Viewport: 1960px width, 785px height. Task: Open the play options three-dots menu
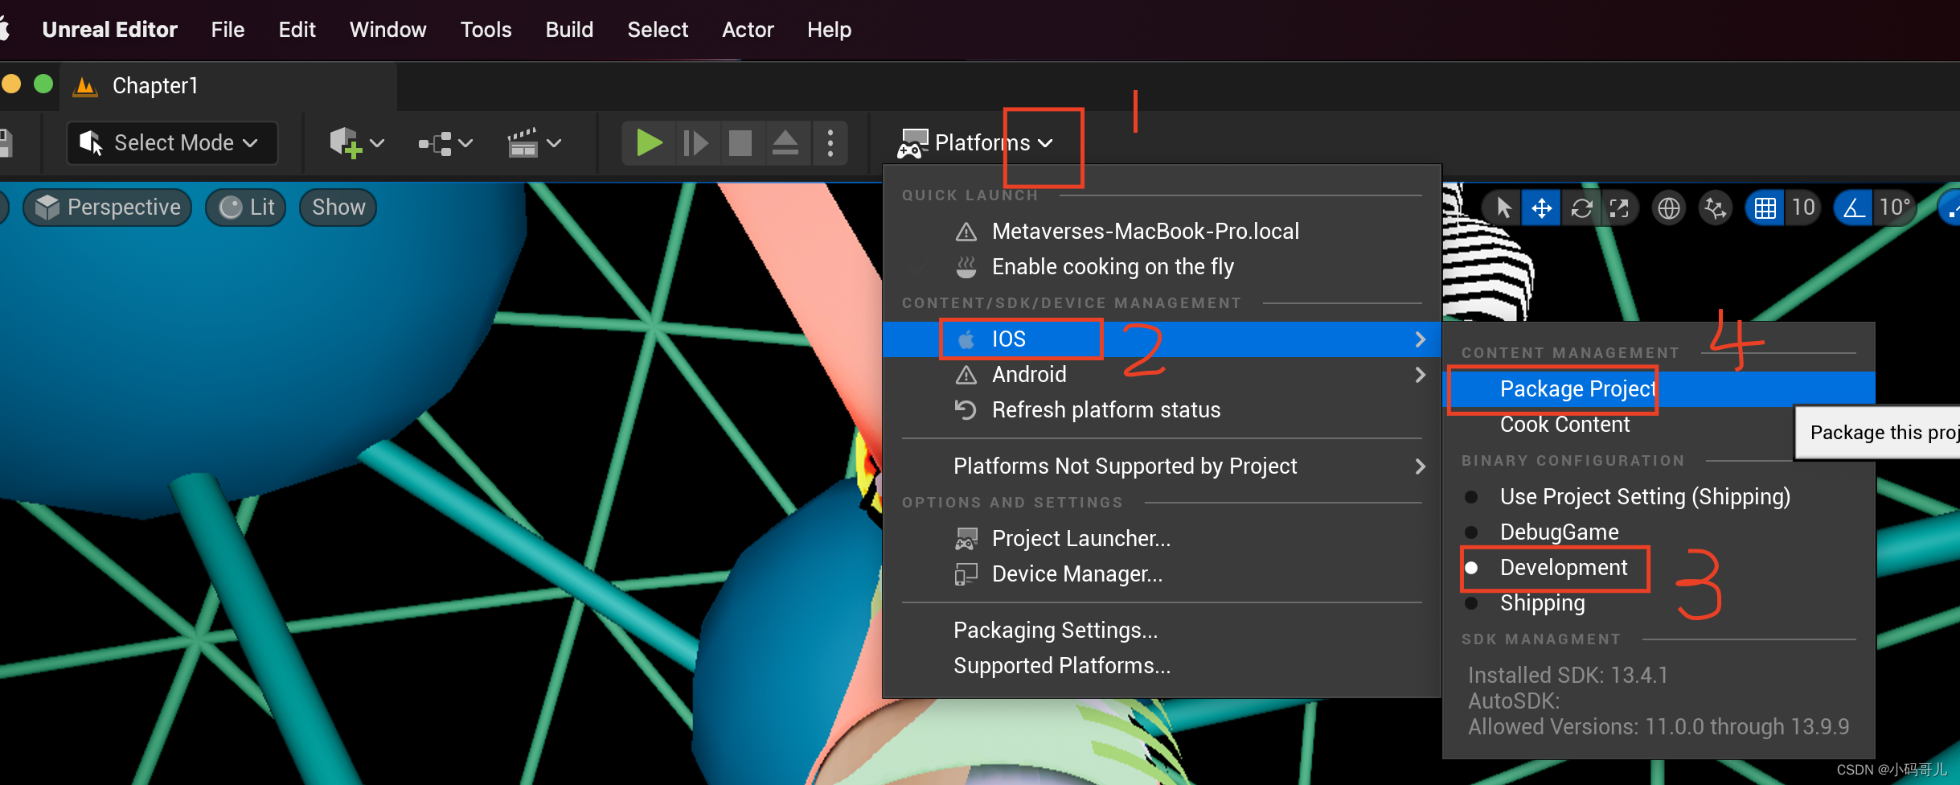tap(830, 143)
